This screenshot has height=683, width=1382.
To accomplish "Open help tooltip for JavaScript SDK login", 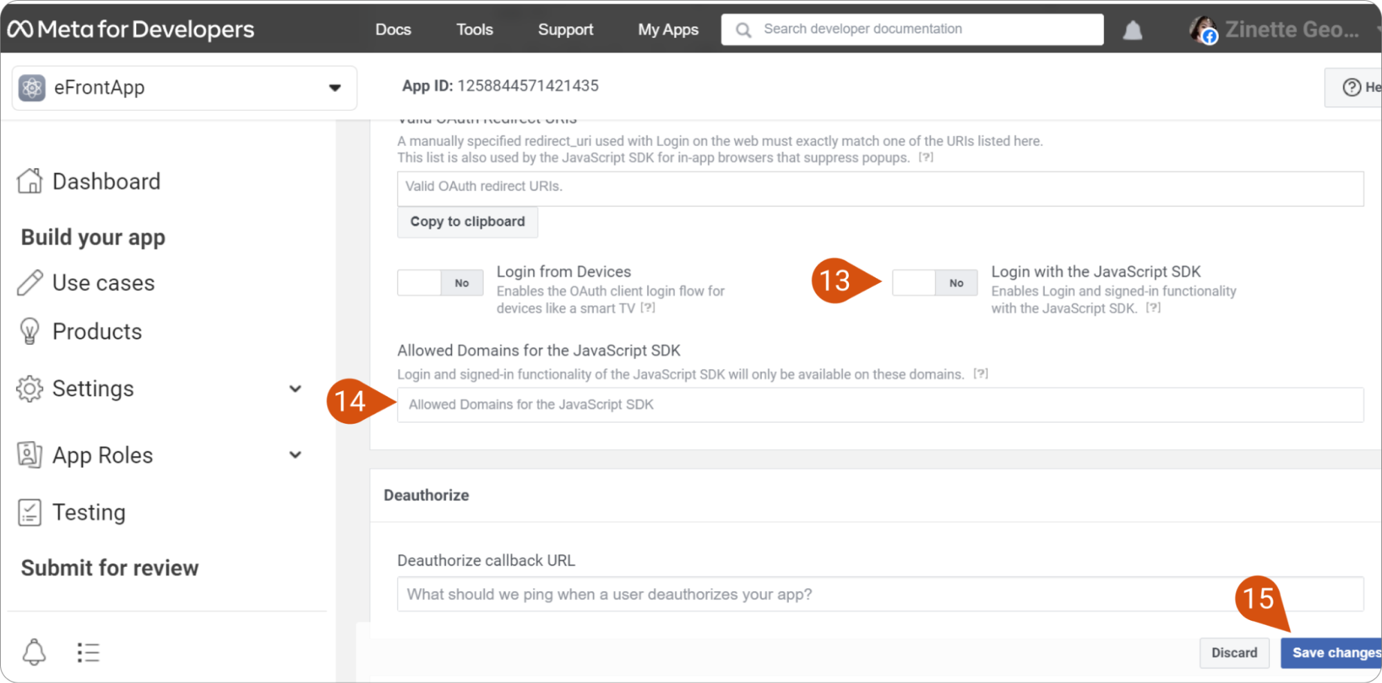I will (x=1153, y=308).
